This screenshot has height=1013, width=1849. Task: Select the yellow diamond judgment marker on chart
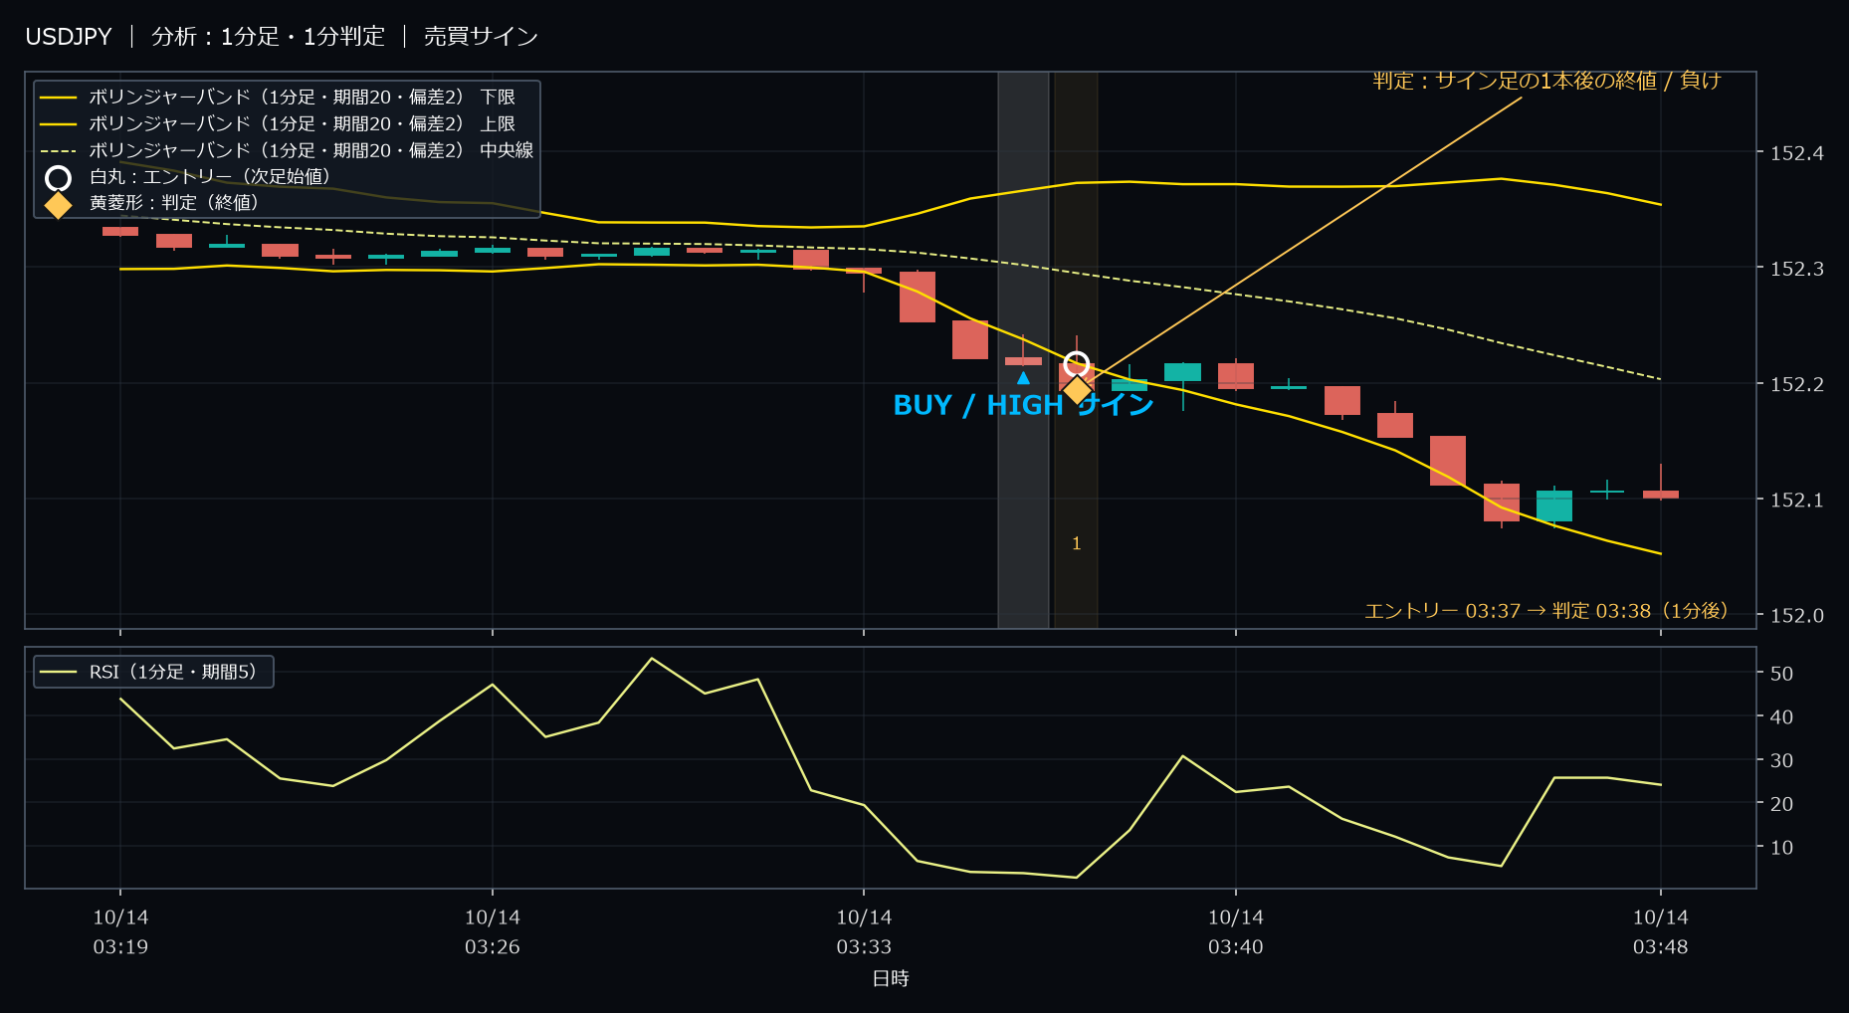[1077, 390]
